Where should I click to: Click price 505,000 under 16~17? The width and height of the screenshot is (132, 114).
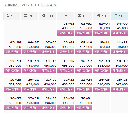coord(86,66)
